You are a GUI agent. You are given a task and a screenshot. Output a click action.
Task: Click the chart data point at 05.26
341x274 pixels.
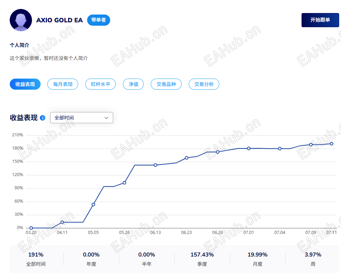click(124, 183)
